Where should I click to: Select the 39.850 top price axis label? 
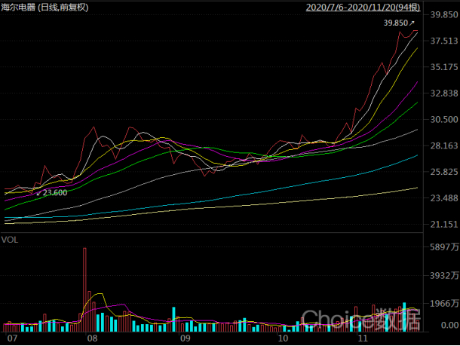click(x=444, y=14)
